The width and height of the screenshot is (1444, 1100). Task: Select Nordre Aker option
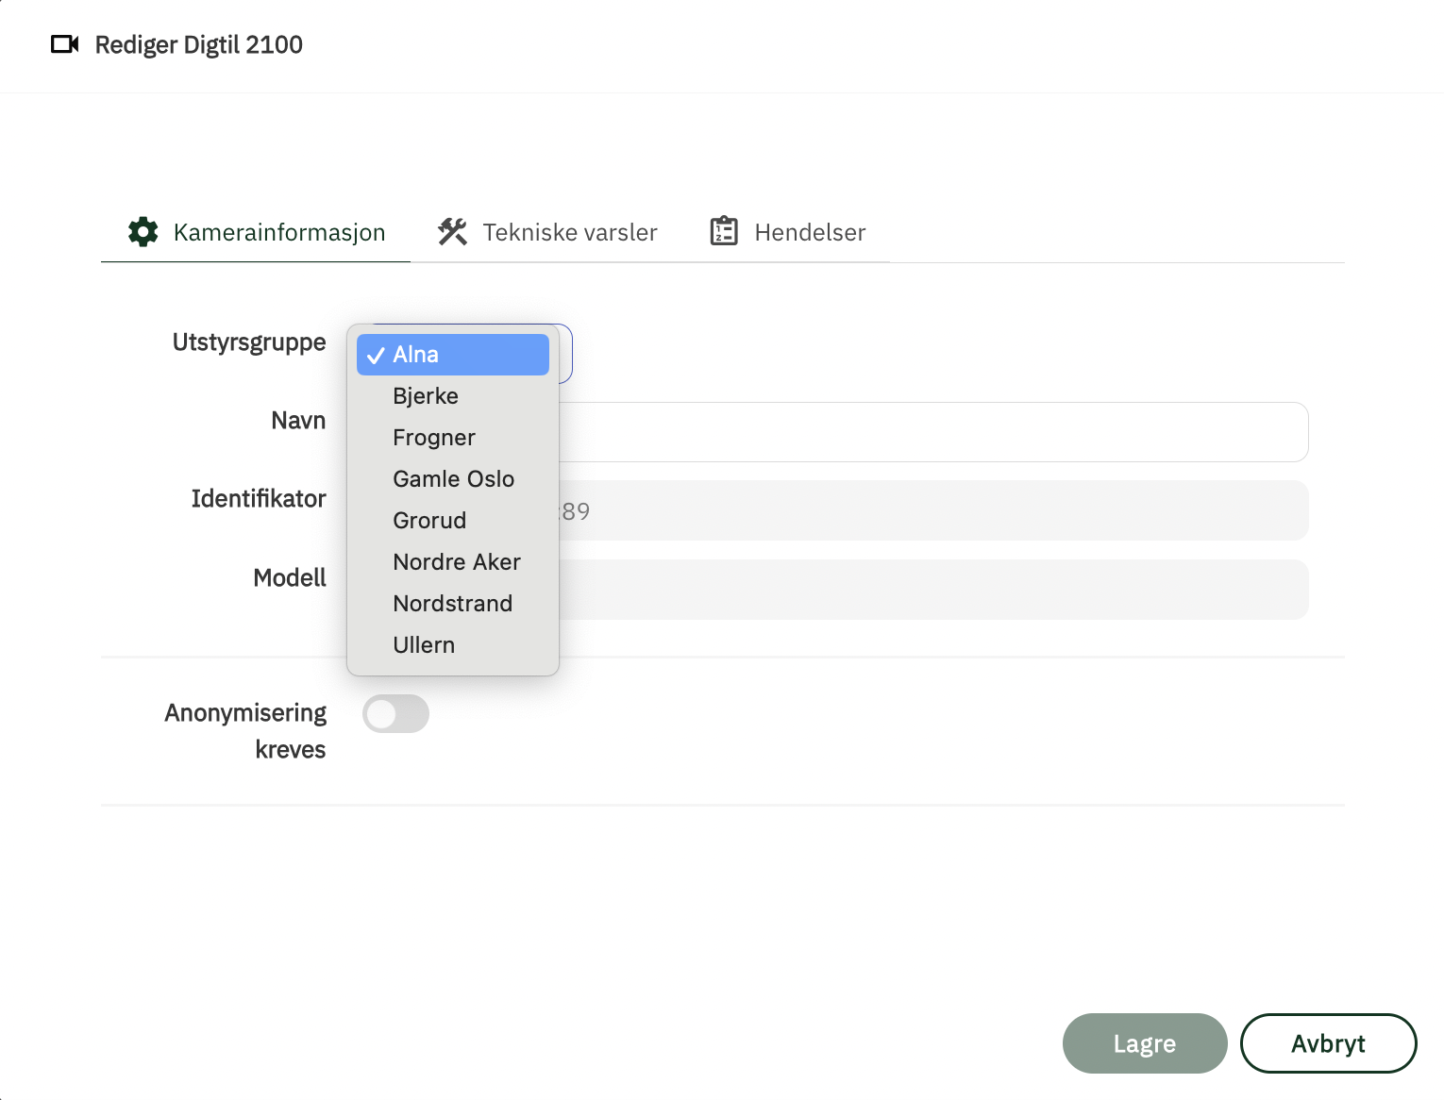tap(453, 562)
